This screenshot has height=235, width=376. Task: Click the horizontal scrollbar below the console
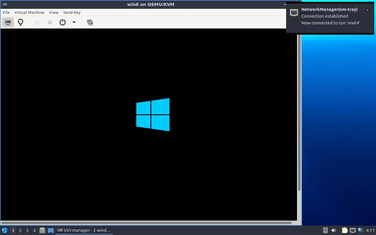tap(146, 223)
